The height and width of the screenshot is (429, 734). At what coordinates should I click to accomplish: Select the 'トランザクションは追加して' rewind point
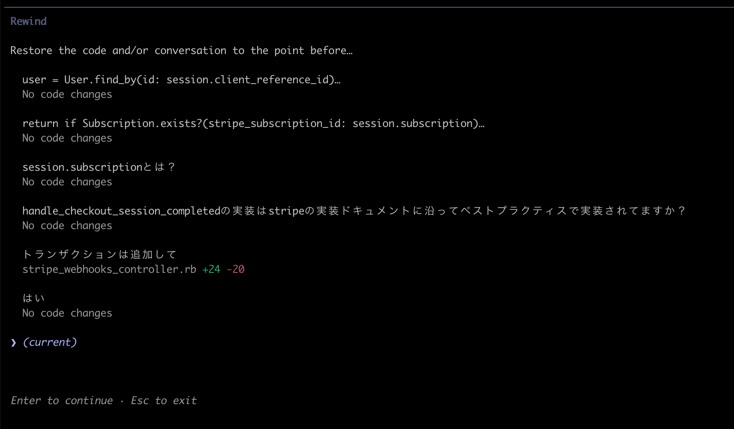(99, 255)
